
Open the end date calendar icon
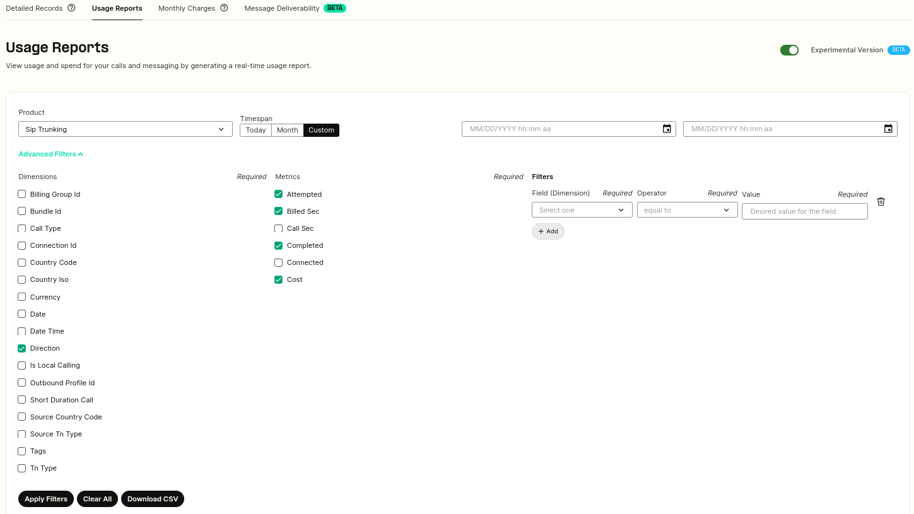pyautogui.click(x=888, y=129)
